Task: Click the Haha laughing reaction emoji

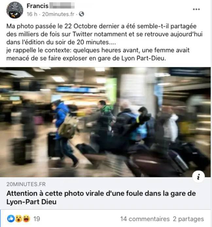Action: [26, 218]
